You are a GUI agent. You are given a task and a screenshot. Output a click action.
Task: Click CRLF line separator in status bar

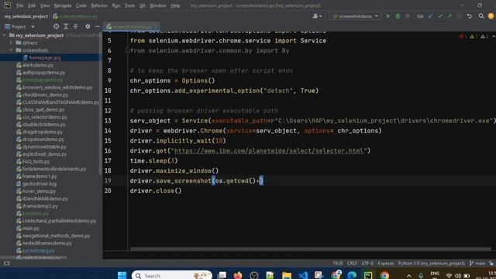tap(352, 263)
